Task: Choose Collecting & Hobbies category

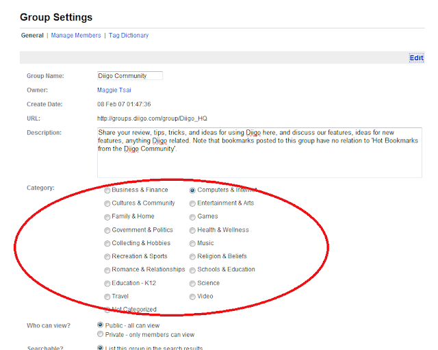Action: point(107,244)
